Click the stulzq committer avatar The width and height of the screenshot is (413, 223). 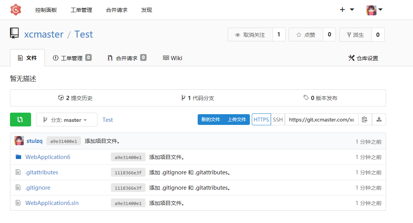19,141
